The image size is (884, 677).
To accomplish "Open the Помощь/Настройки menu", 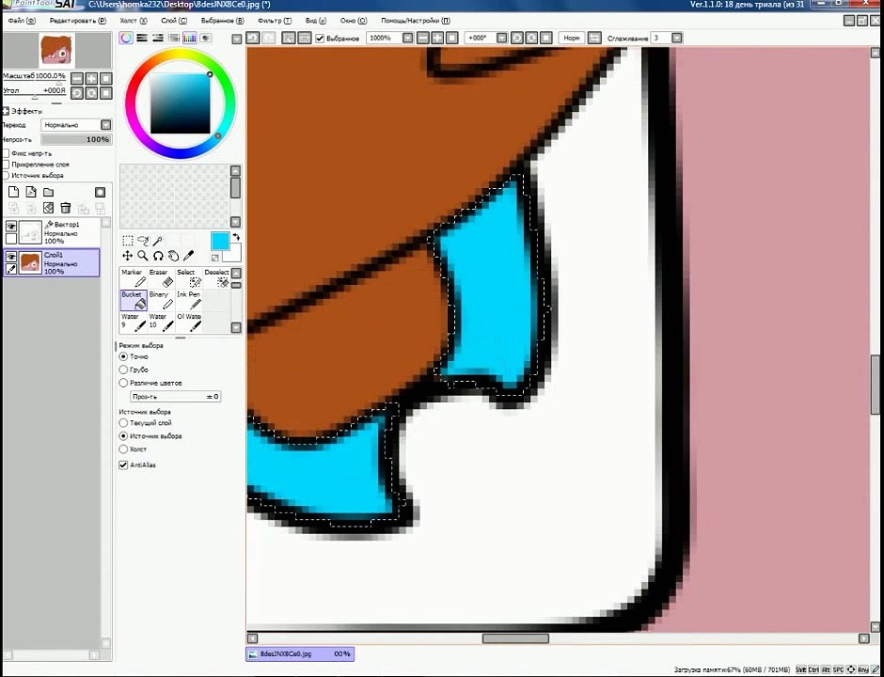I will click(416, 21).
